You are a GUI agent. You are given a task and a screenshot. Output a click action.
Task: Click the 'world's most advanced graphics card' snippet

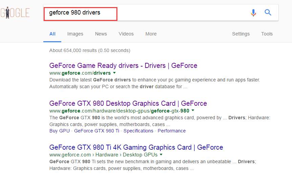(x=160, y=121)
